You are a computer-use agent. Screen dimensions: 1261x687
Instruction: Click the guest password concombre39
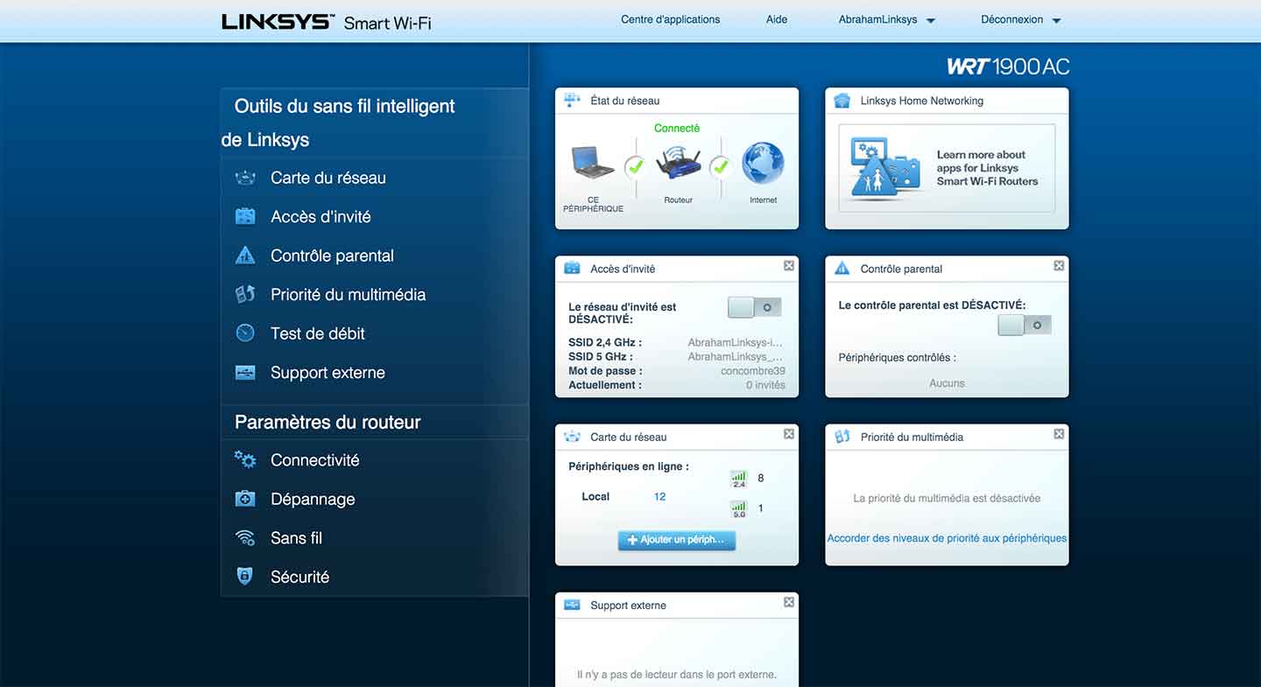coord(753,371)
